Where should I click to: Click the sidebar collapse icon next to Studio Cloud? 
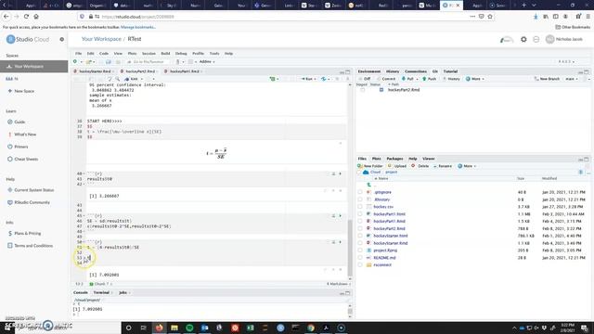point(62,39)
